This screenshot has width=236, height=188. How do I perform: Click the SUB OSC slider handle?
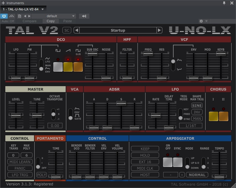click(92, 53)
